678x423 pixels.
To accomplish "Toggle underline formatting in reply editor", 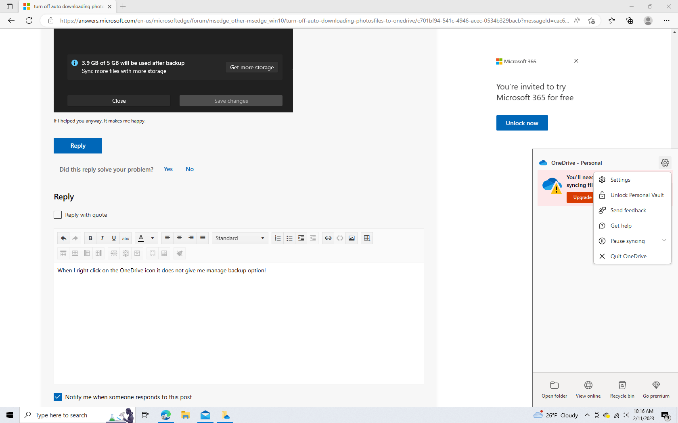I will pyautogui.click(x=114, y=238).
